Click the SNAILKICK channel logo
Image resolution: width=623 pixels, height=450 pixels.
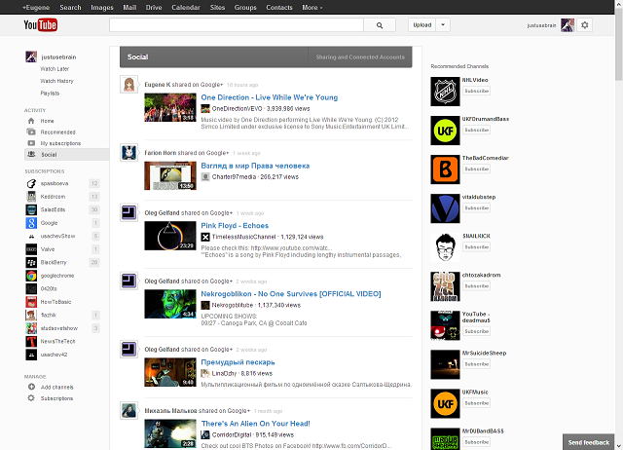(x=445, y=247)
